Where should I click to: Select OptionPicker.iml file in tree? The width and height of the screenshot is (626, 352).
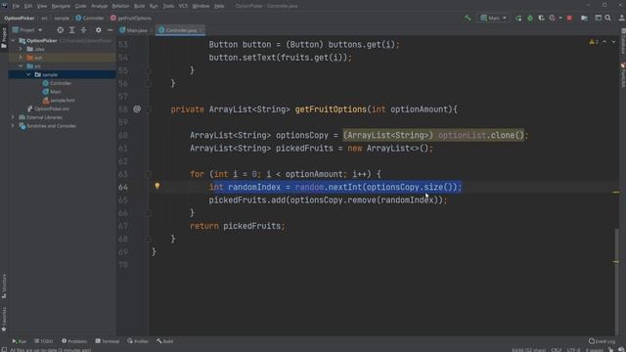point(48,109)
